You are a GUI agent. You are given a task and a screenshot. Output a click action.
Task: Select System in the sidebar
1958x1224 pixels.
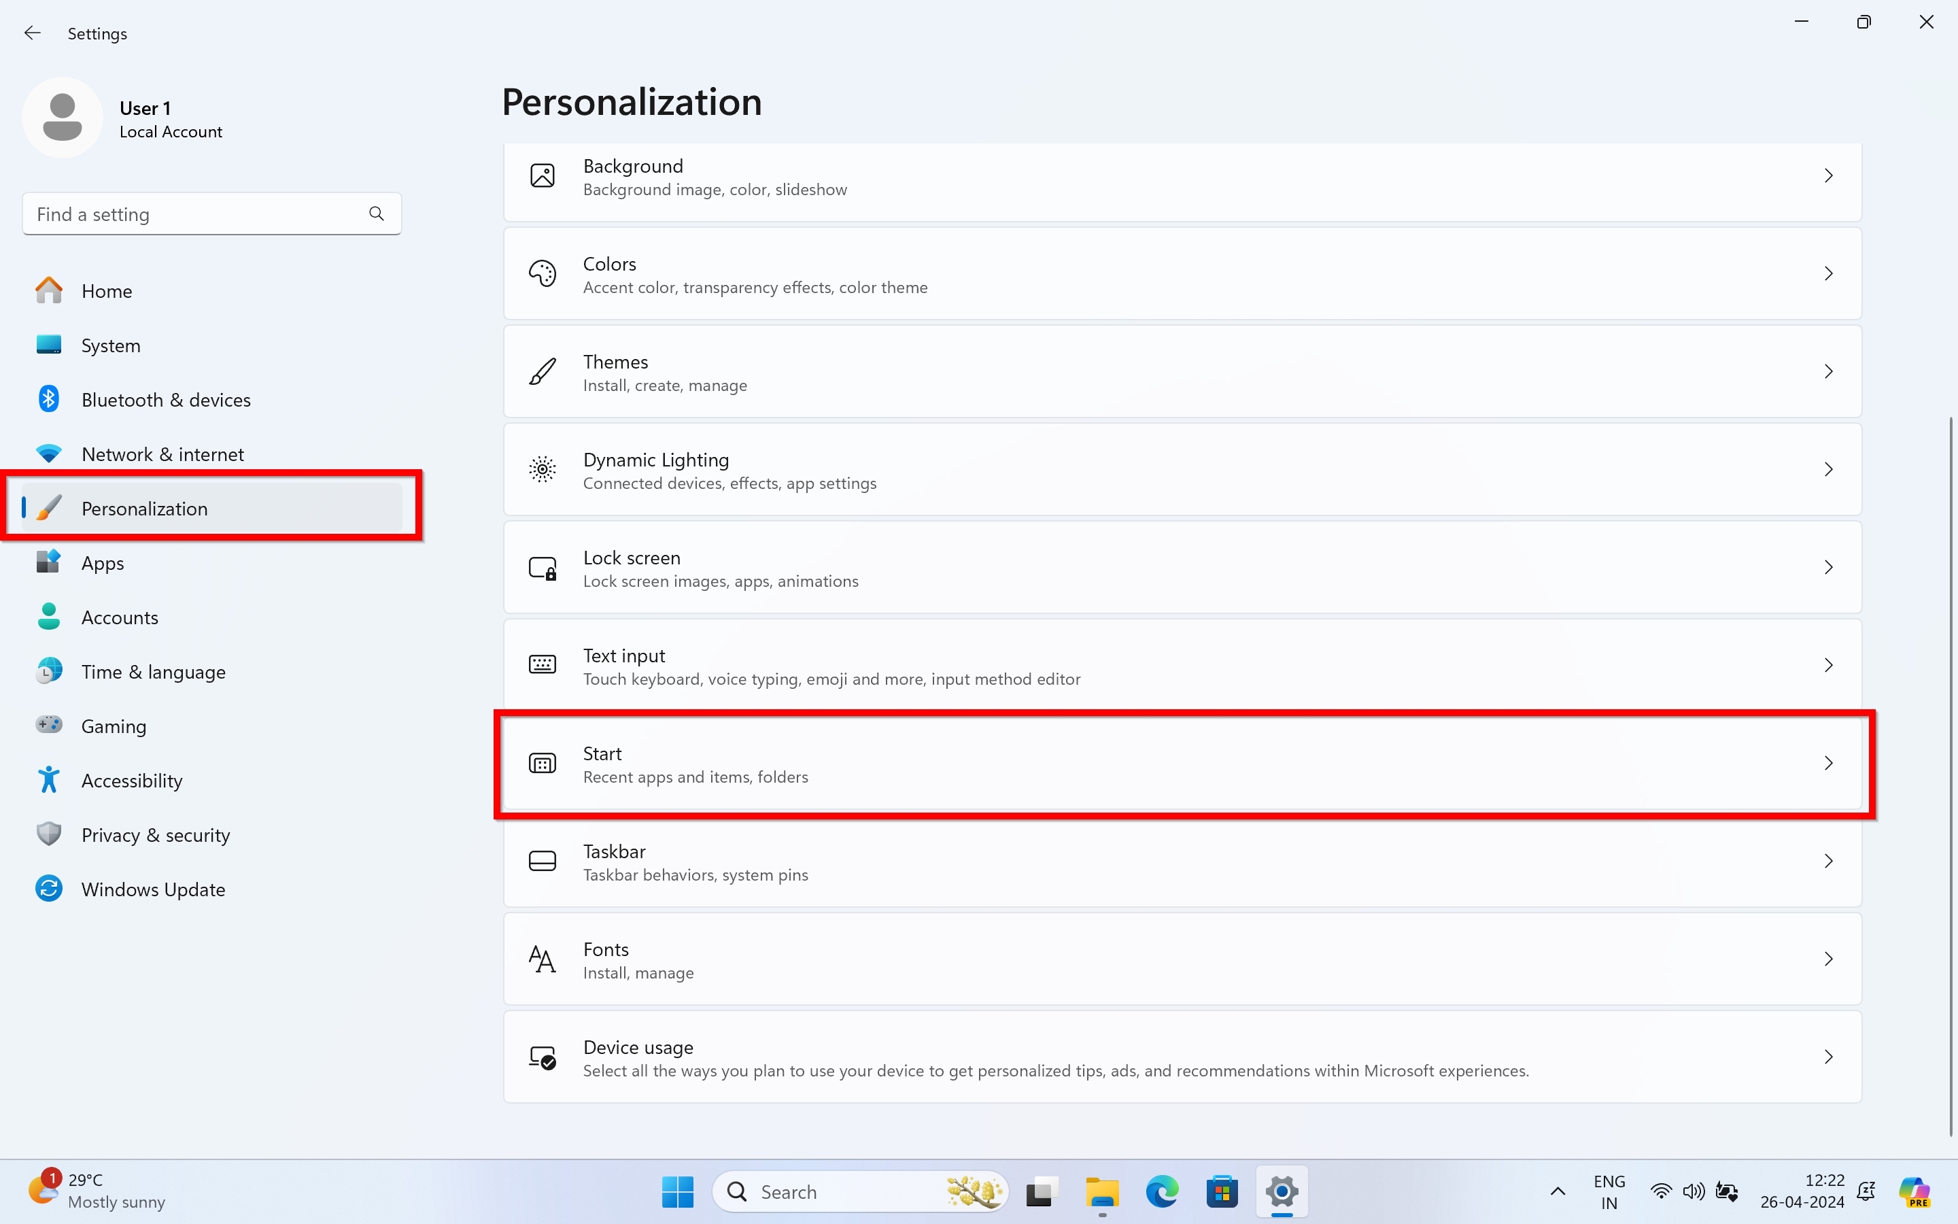pyautogui.click(x=212, y=345)
